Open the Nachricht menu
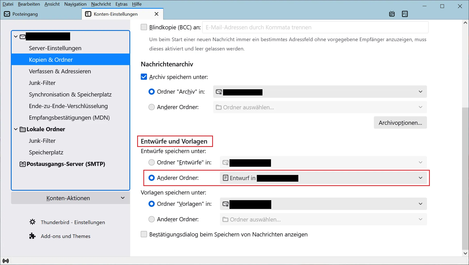469x265 pixels. 101,4
